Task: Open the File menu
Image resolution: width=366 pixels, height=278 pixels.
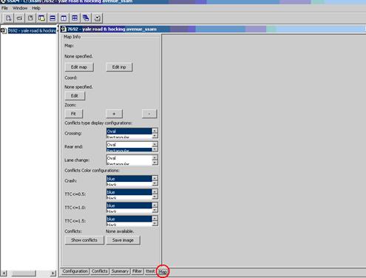Action: coord(4,8)
